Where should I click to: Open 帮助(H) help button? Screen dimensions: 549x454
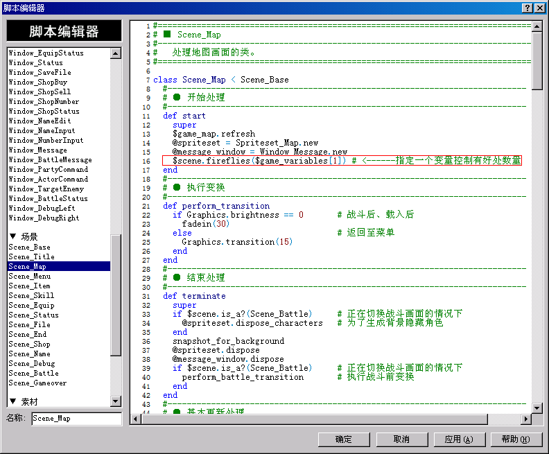pyautogui.click(x=516, y=439)
